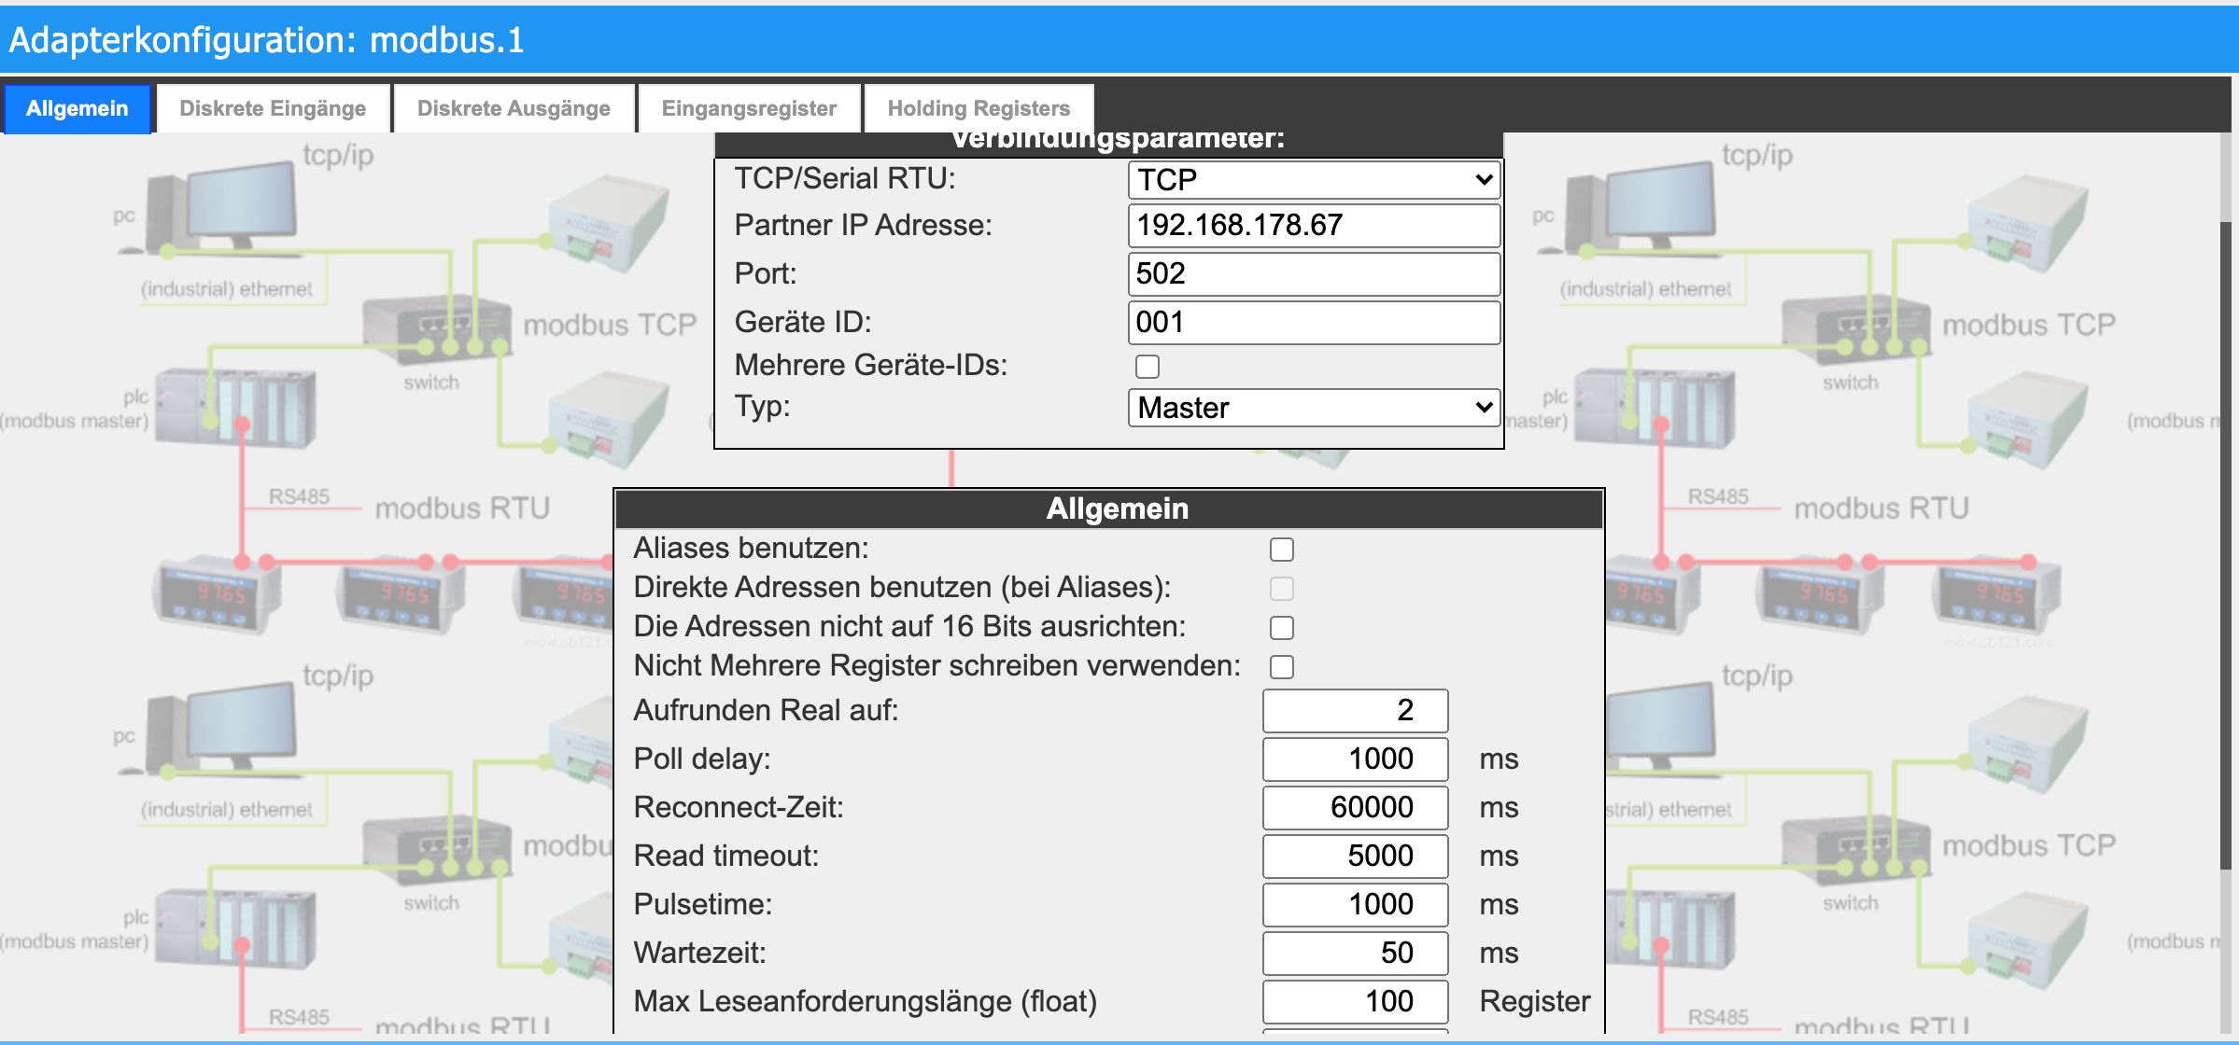Open the Typ dropdown showing Master

1314,408
